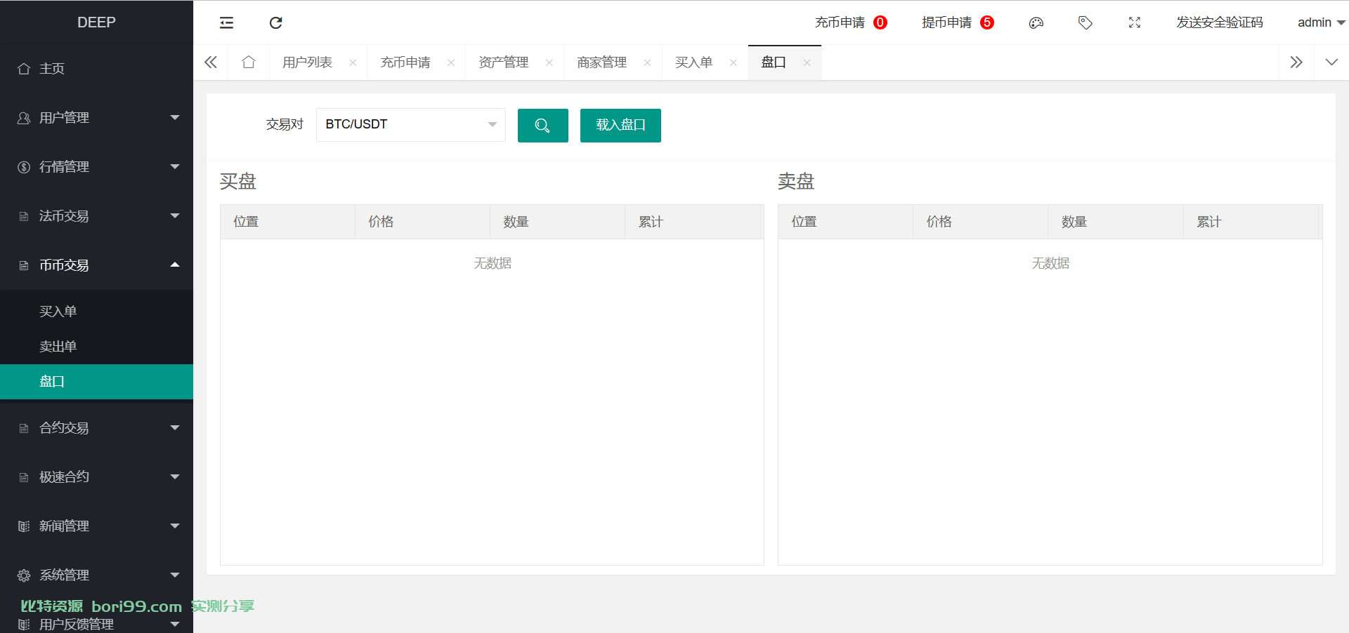Switch to the 用户列表 tab
This screenshot has height=633, width=1349.
click(x=307, y=62)
